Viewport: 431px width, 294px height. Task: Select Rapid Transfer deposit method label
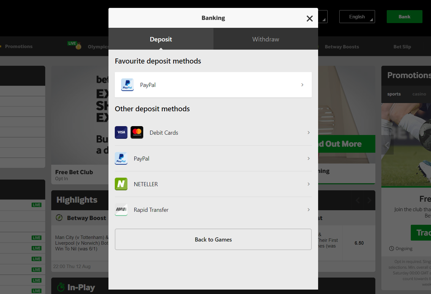151,210
